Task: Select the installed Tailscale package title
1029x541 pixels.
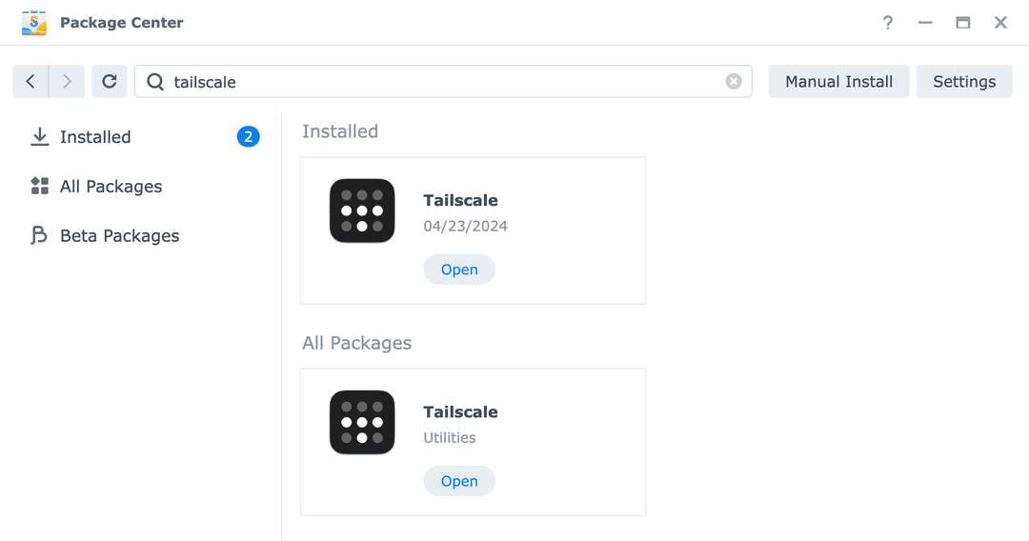Action: tap(460, 200)
